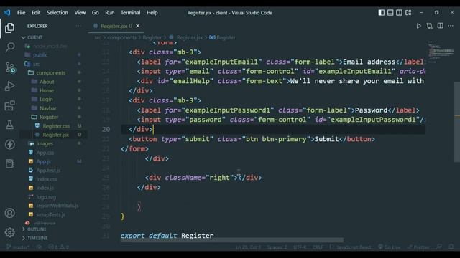The image size is (460, 258).
Task: Expand the images folder
Action: (45, 143)
